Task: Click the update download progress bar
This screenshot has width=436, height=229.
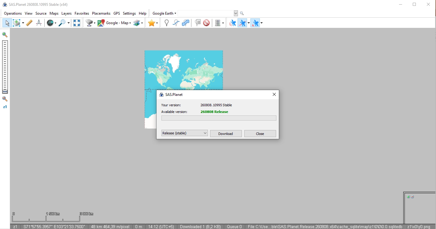Action: pos(219,118)
